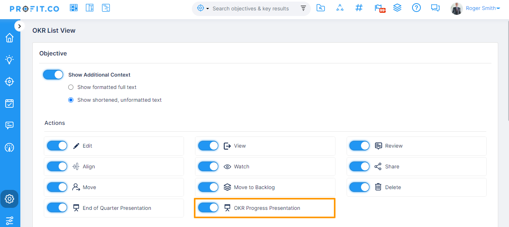
Task: Click the View exit-arrow icon
Action: (x=227, y=146)
